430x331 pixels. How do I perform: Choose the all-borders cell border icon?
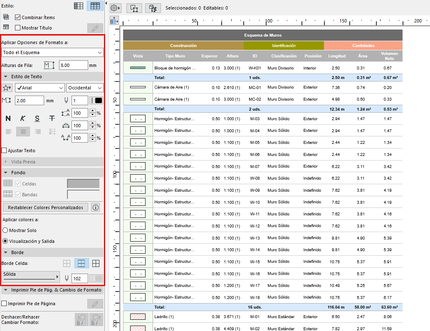click(96, 263)
